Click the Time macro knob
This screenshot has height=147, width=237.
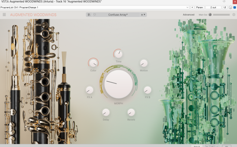118,54
